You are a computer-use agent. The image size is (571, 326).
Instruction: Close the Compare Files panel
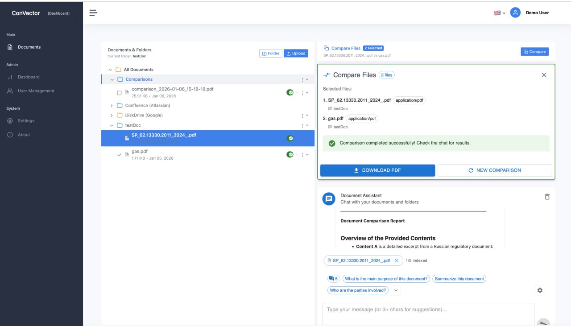(x=544, y=75)
